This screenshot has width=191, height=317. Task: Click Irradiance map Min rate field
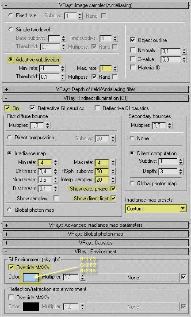tap(45, 163)
